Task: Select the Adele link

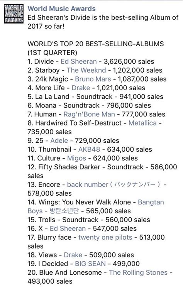Action: 59,140
